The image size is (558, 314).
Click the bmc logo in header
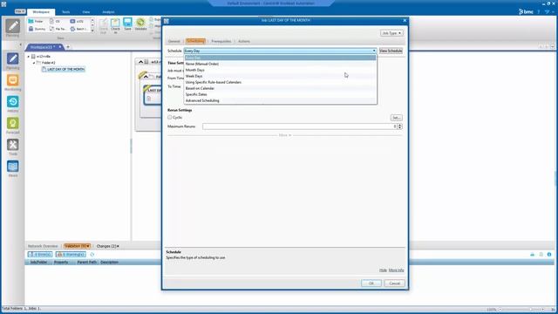coord(526,11)
